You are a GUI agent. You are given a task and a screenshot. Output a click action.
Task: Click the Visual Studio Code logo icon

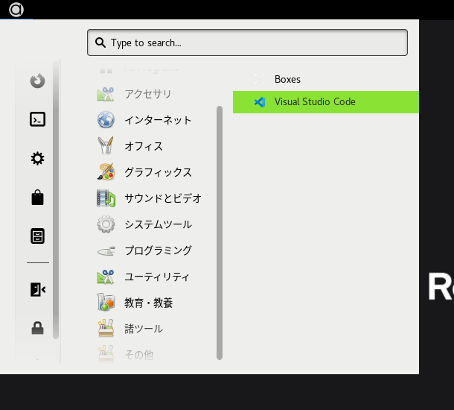(260, 102)
